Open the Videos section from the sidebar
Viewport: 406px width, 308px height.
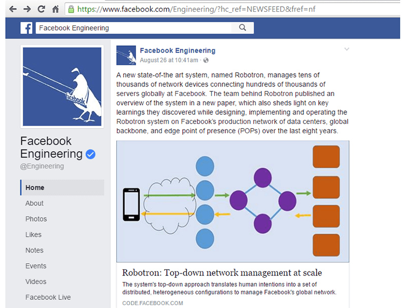[x=36, y=282]
